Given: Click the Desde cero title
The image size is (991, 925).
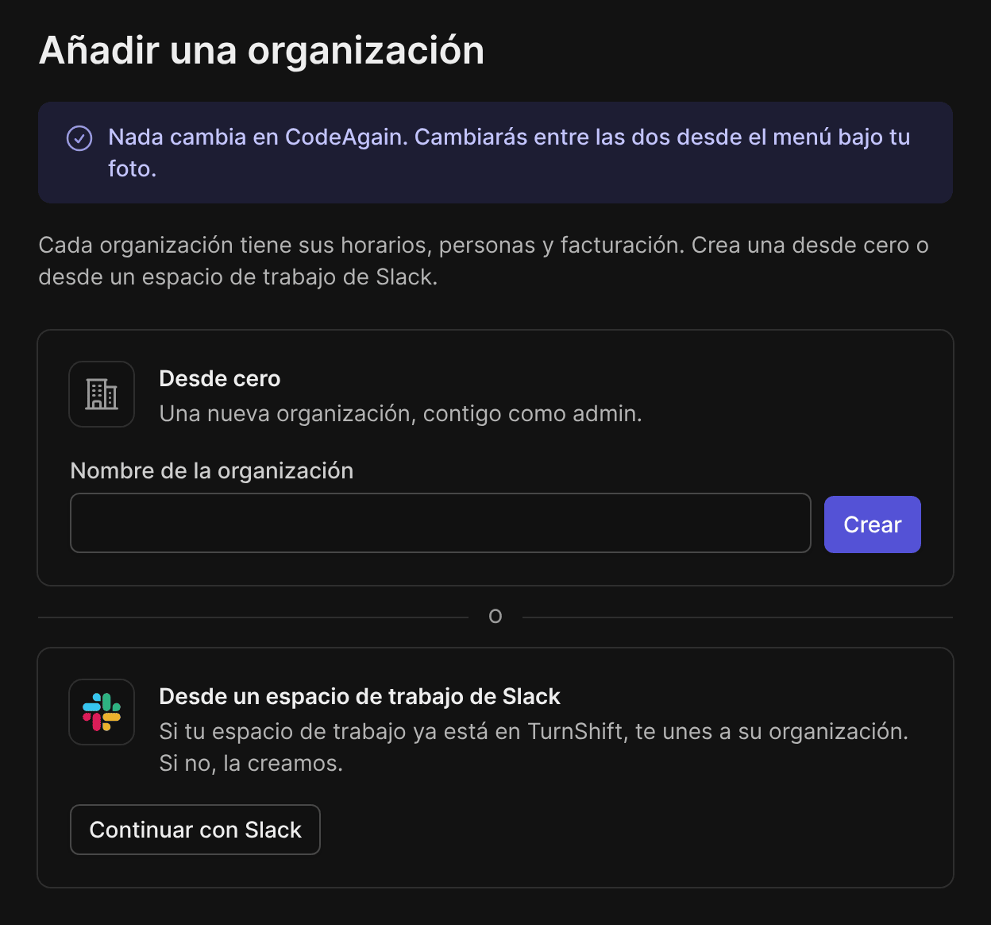Looking at the screenshot, I should click(x=220, y=378).
